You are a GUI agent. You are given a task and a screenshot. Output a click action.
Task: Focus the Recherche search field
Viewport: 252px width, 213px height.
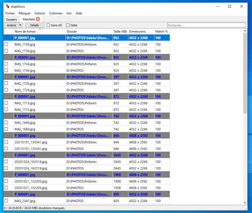click(x=206, y=25)
